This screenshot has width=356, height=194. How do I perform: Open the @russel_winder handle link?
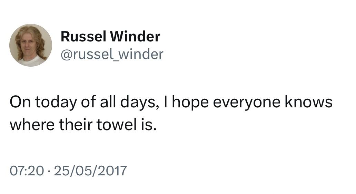[112, 54]
